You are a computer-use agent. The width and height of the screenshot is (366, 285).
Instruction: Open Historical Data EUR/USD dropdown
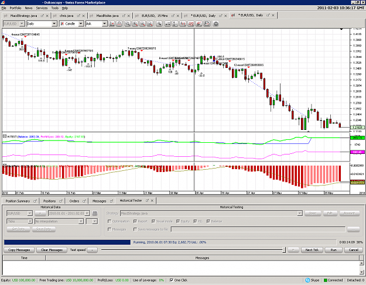pos(30,214)
